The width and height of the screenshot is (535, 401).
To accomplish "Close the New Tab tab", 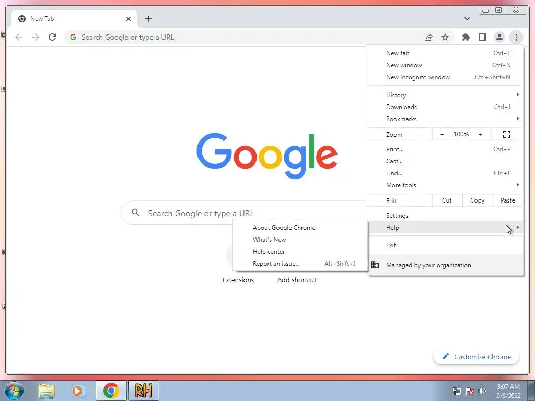I will [129, 19].
